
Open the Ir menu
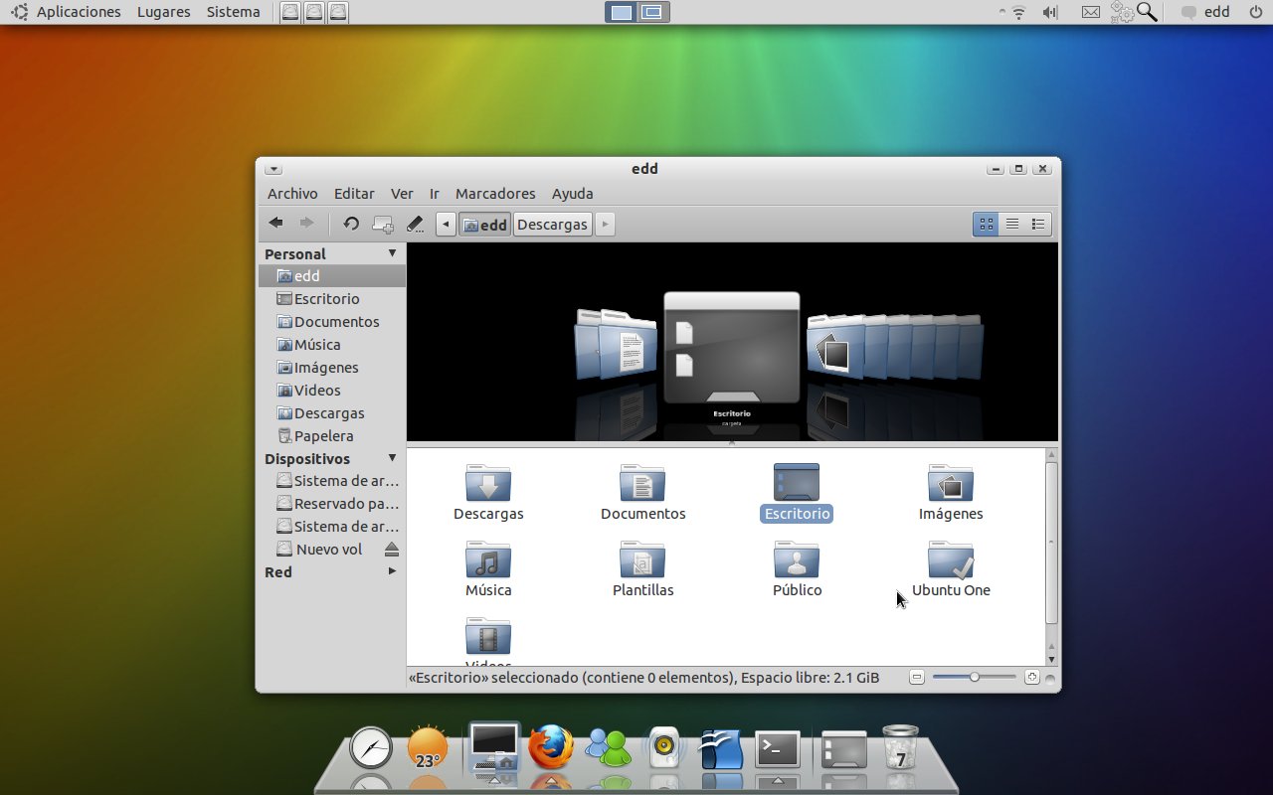point(435,194)
